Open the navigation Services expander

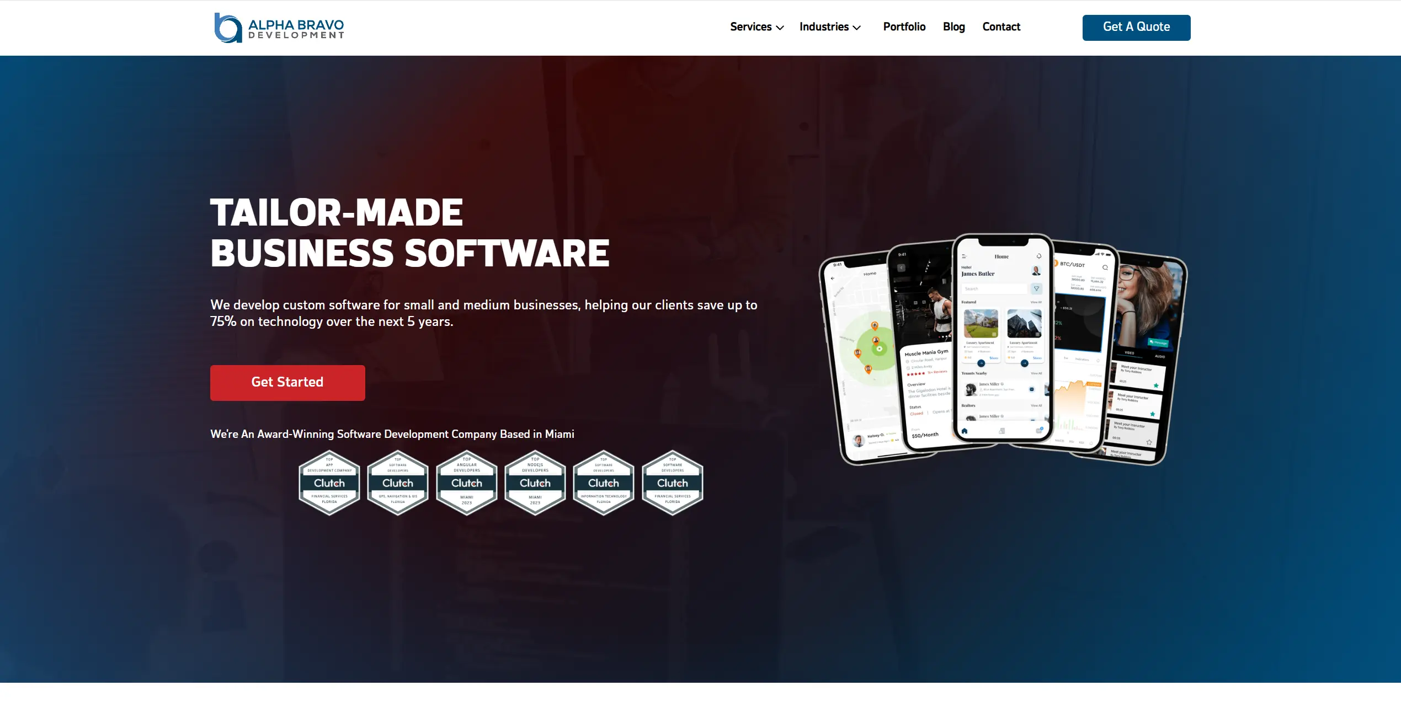click(756, 27)
